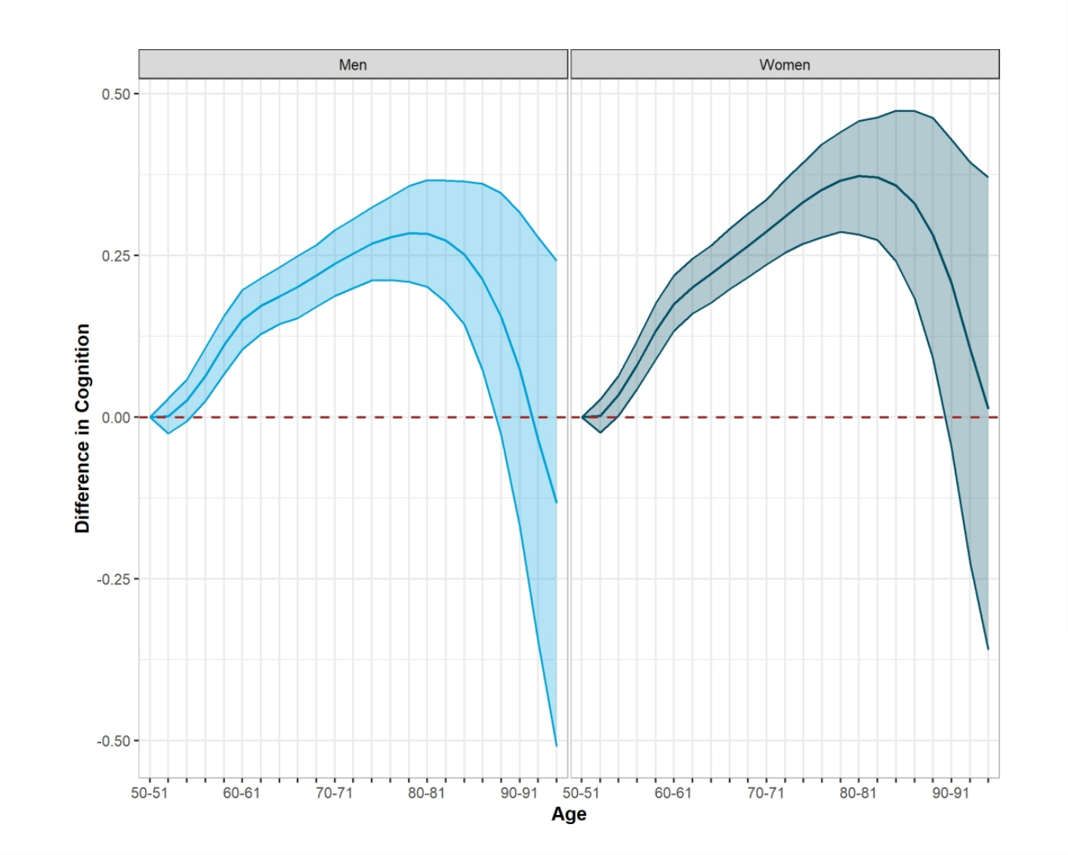Screen dimensions: 1068x855
Task: Select the 50-51 label in Women panel
Action: 582,793
